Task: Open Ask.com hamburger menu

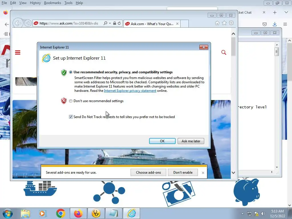Action: (18, 52)
